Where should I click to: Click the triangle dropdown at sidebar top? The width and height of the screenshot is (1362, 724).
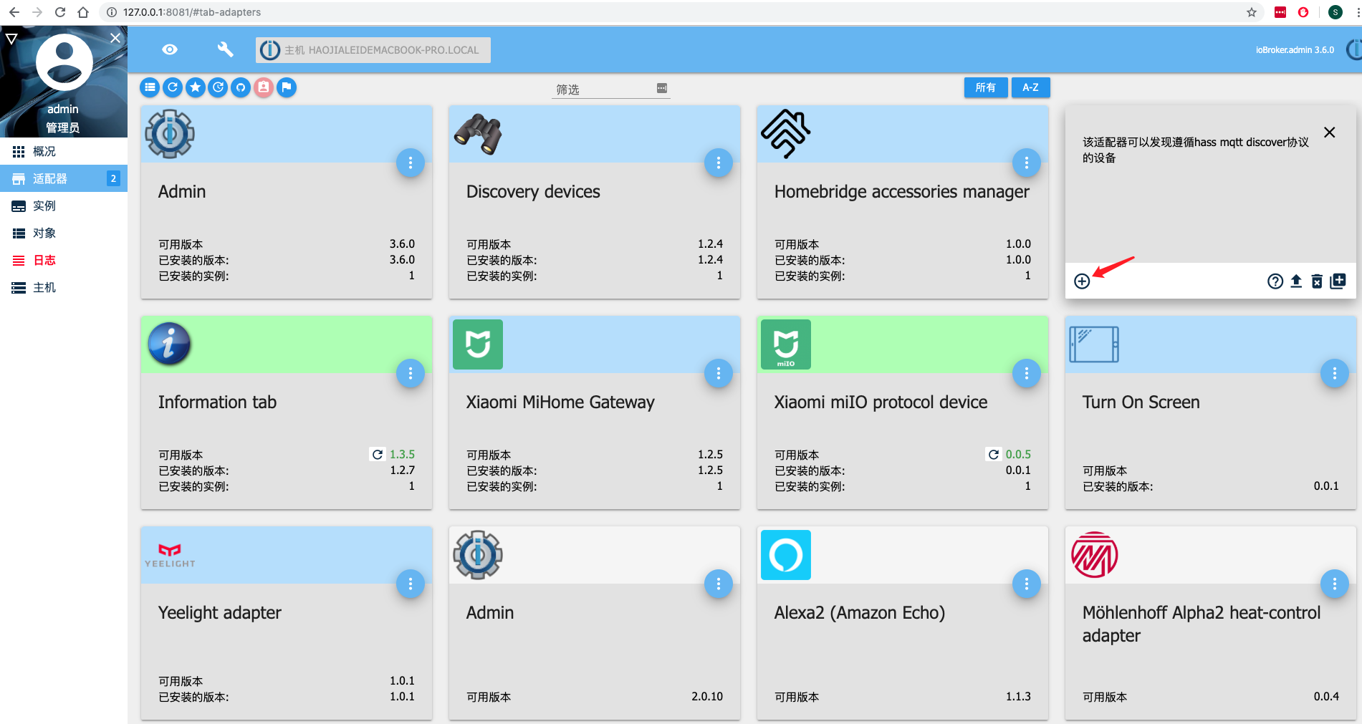pyautogui.click(x=11, y=39)
